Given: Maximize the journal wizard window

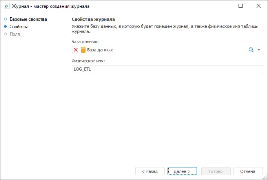Looking at the screenshot, I should (x=241, y=6).
